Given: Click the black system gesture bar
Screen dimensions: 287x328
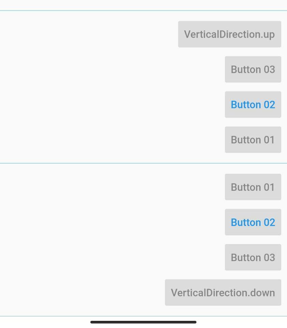Looking at the screenshot, I should coord(143,322).
